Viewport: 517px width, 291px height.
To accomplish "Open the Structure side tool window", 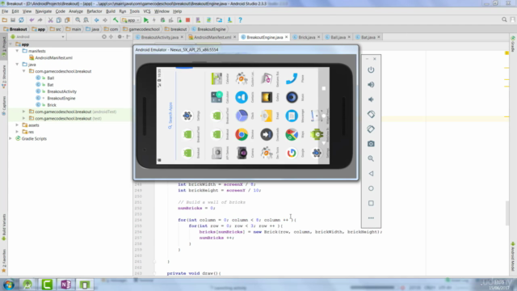I will point(4,77).
